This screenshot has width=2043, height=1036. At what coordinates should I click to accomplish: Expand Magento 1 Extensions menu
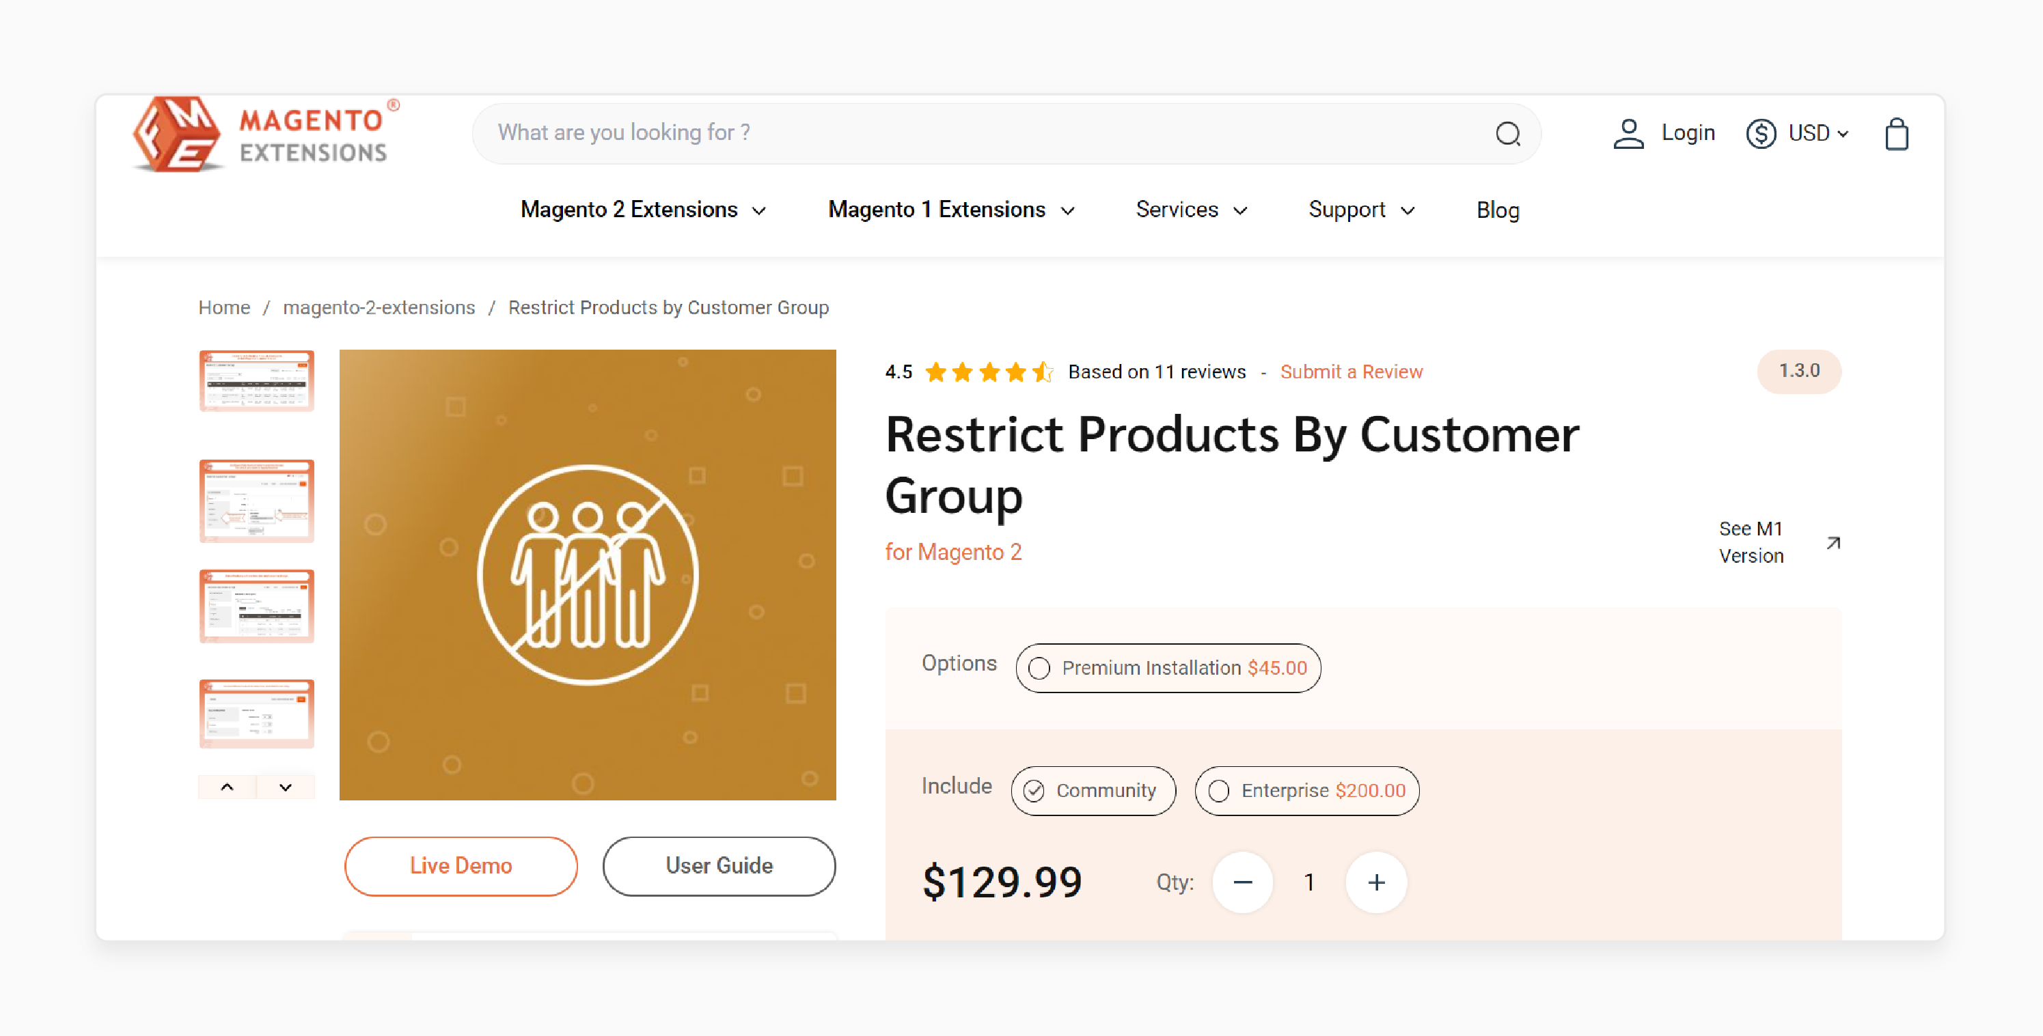click(x=951, y=210)
